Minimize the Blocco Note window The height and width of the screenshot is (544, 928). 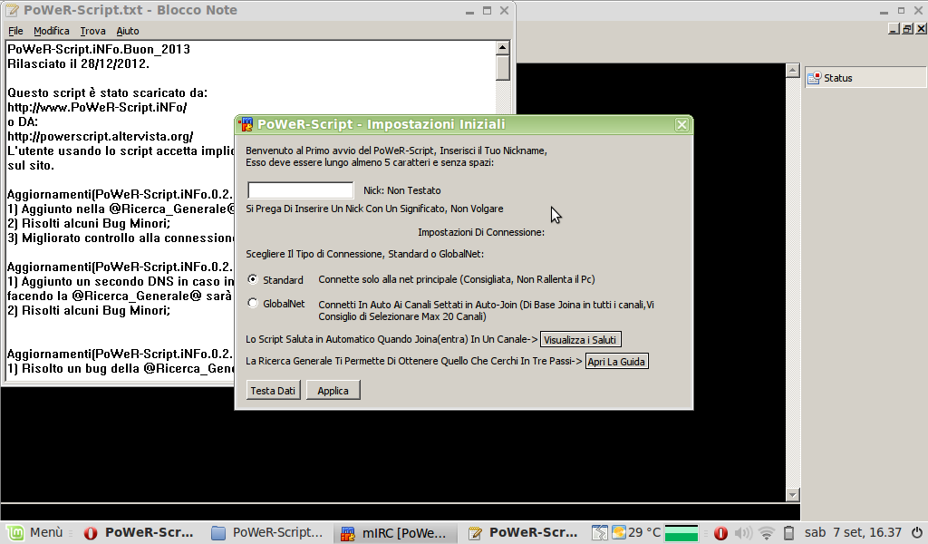click(x=470, y=11)
